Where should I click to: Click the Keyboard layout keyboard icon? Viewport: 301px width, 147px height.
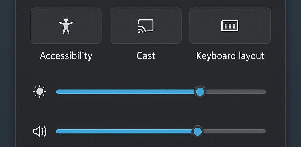click(x=230, y=26)
